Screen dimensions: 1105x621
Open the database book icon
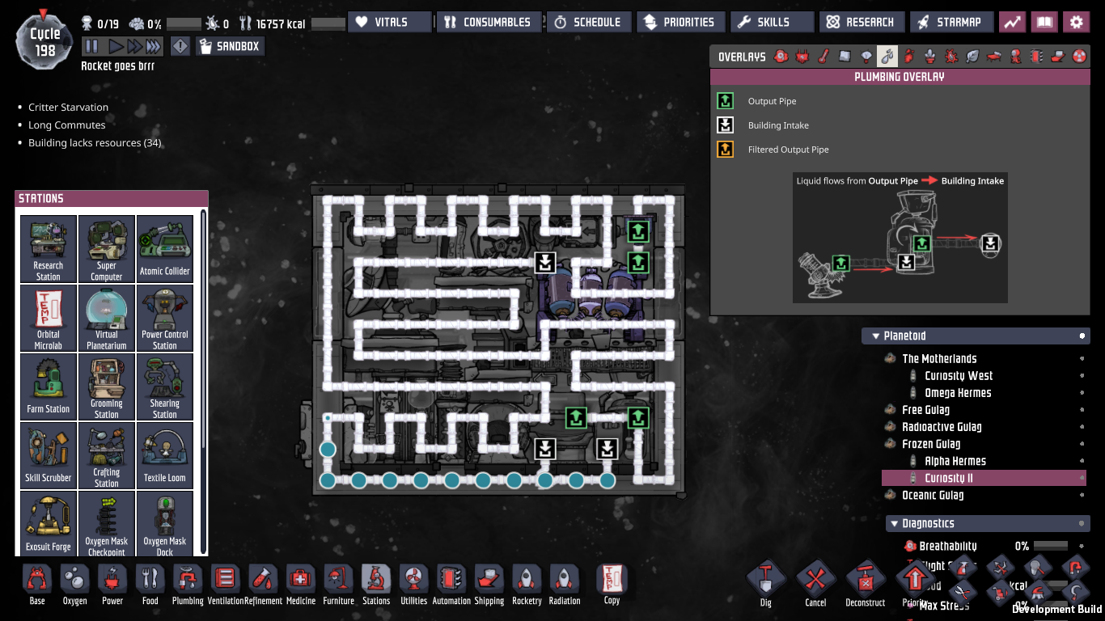coord(1044,23)
